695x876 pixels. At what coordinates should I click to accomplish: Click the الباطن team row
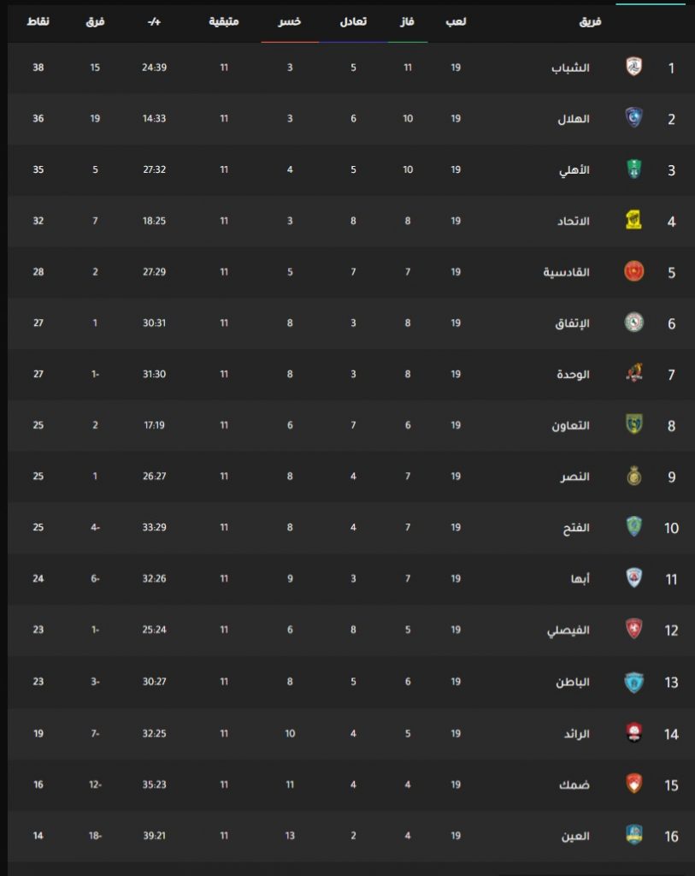click(x=351, y=682)
